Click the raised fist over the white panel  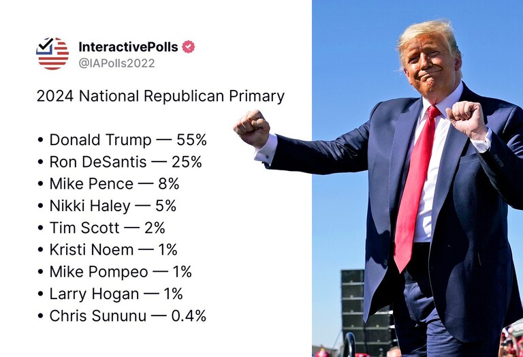252,128
